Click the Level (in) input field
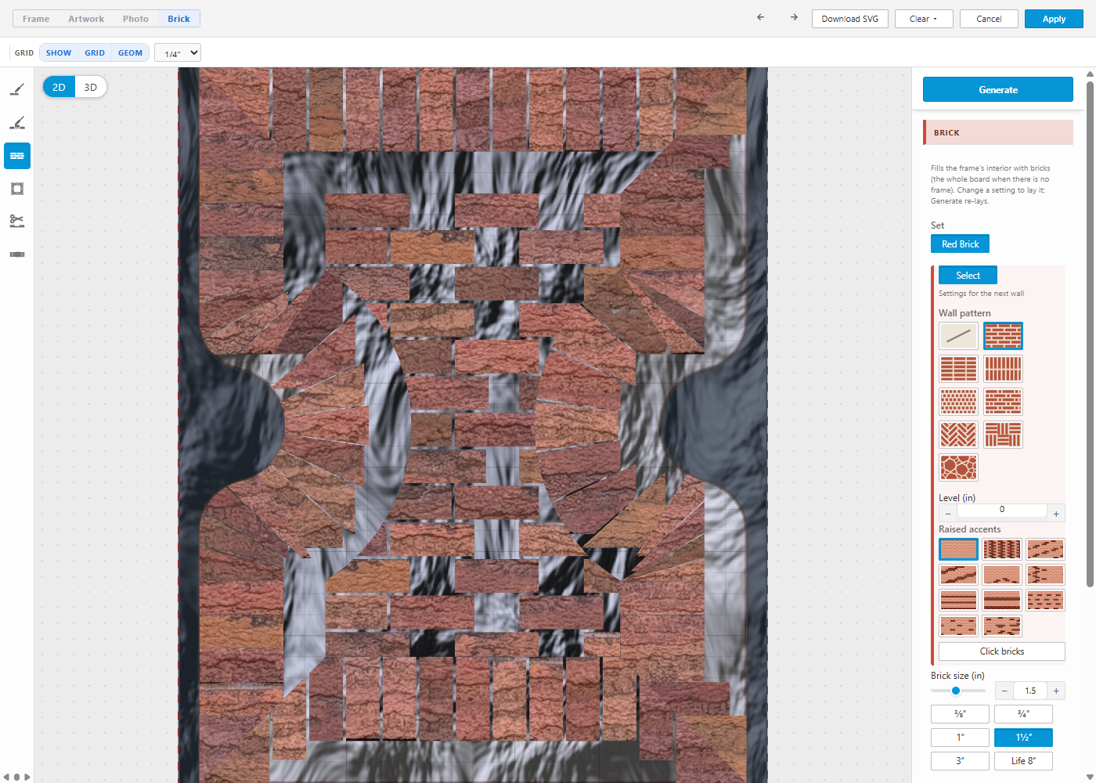 click(x=1002, y=510)
